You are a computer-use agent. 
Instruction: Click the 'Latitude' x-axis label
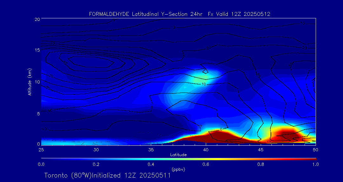tap(178, 155)
